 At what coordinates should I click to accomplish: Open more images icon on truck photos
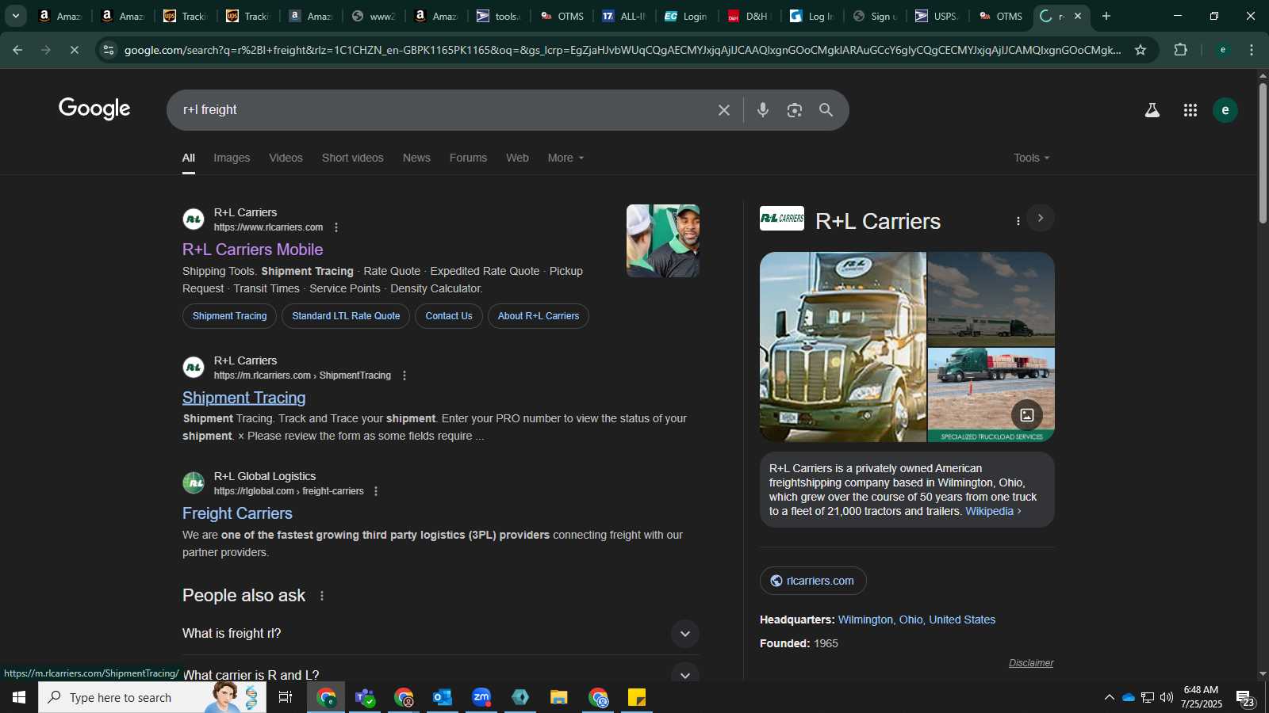(1027, 415)
